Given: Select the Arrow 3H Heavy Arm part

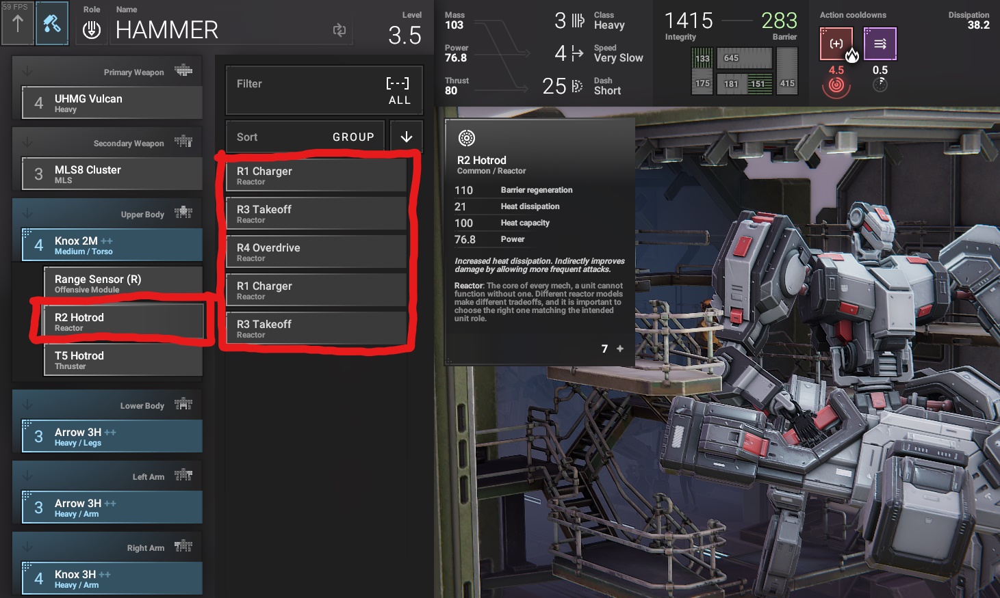Looking at the screenshot, I should [112, 507].
